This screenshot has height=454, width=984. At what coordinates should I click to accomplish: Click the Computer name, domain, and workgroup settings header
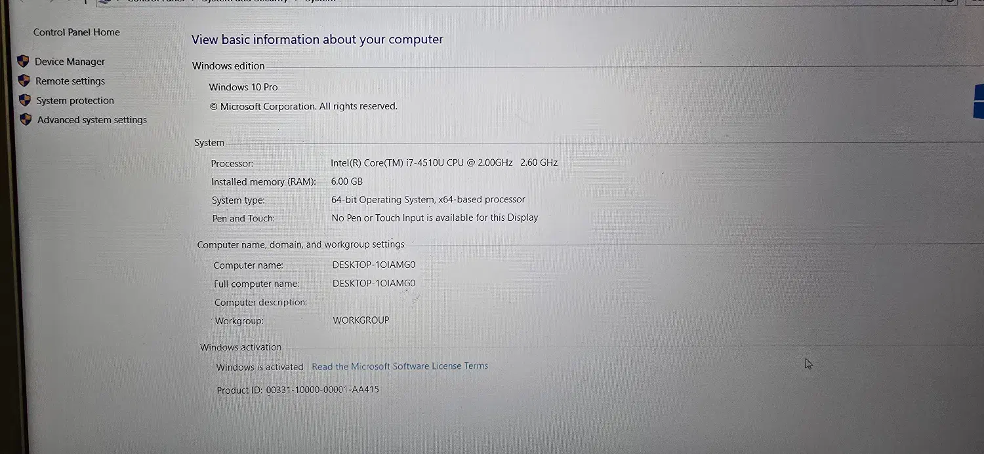[x=301, y=244]
